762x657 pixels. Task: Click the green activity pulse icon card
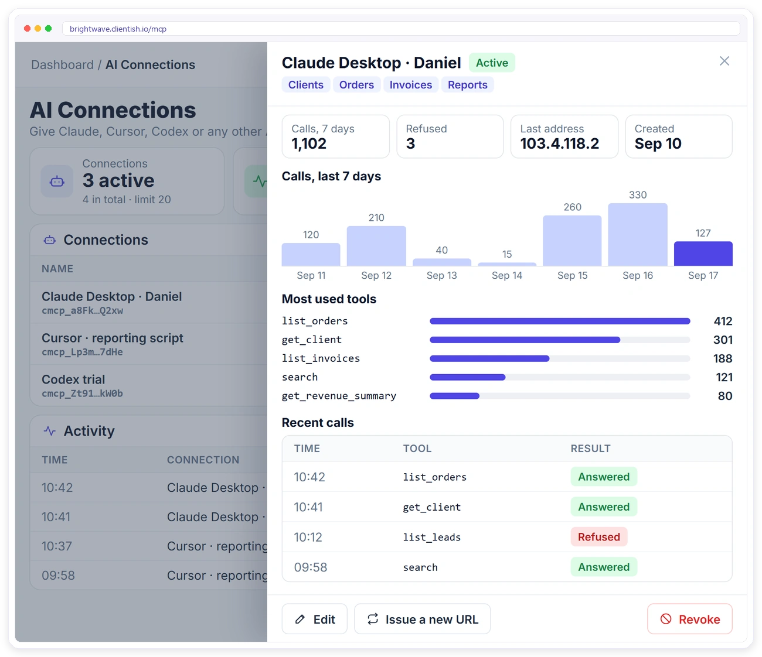coord(256,181)
